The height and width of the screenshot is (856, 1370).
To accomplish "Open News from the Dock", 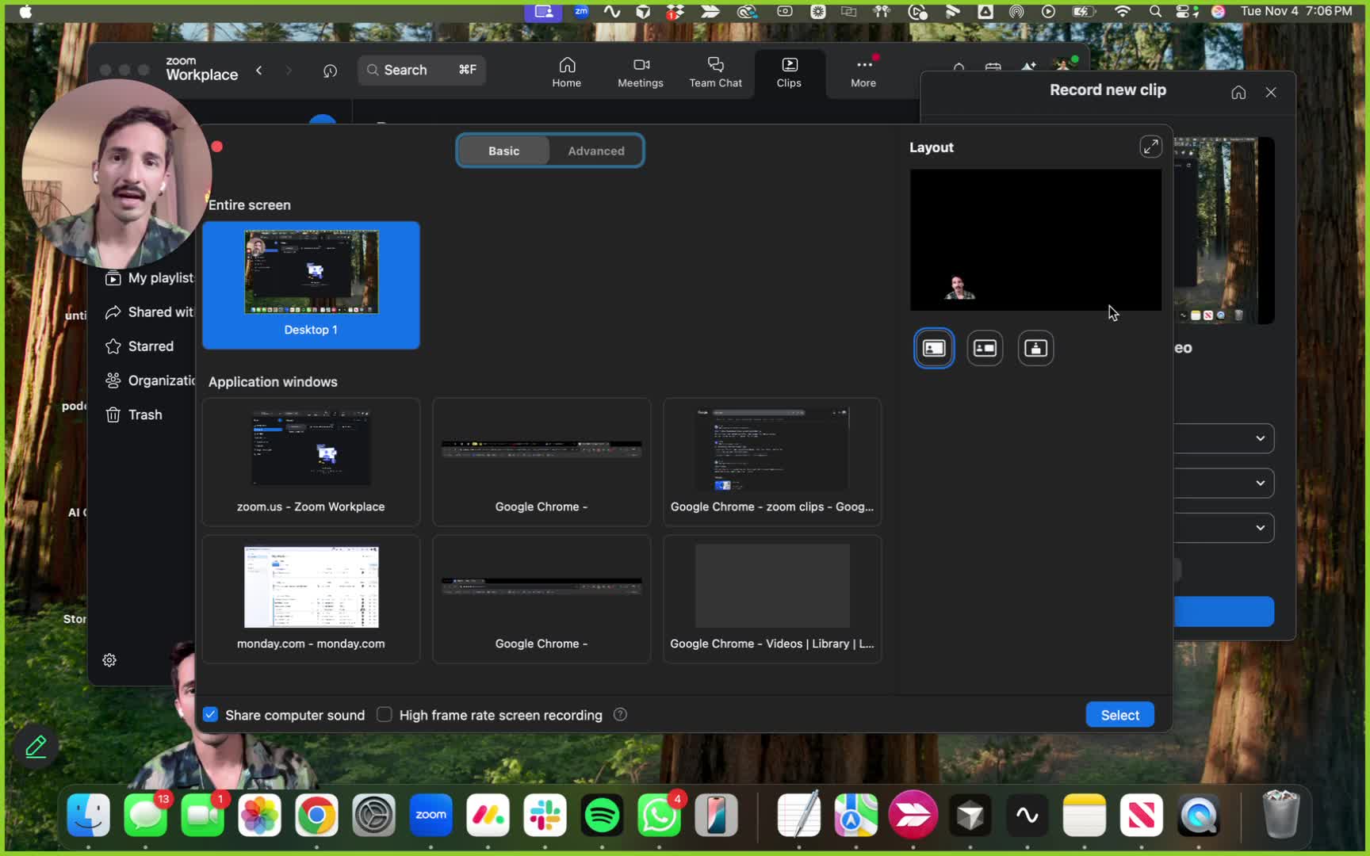I will [x=1141, y=815].
